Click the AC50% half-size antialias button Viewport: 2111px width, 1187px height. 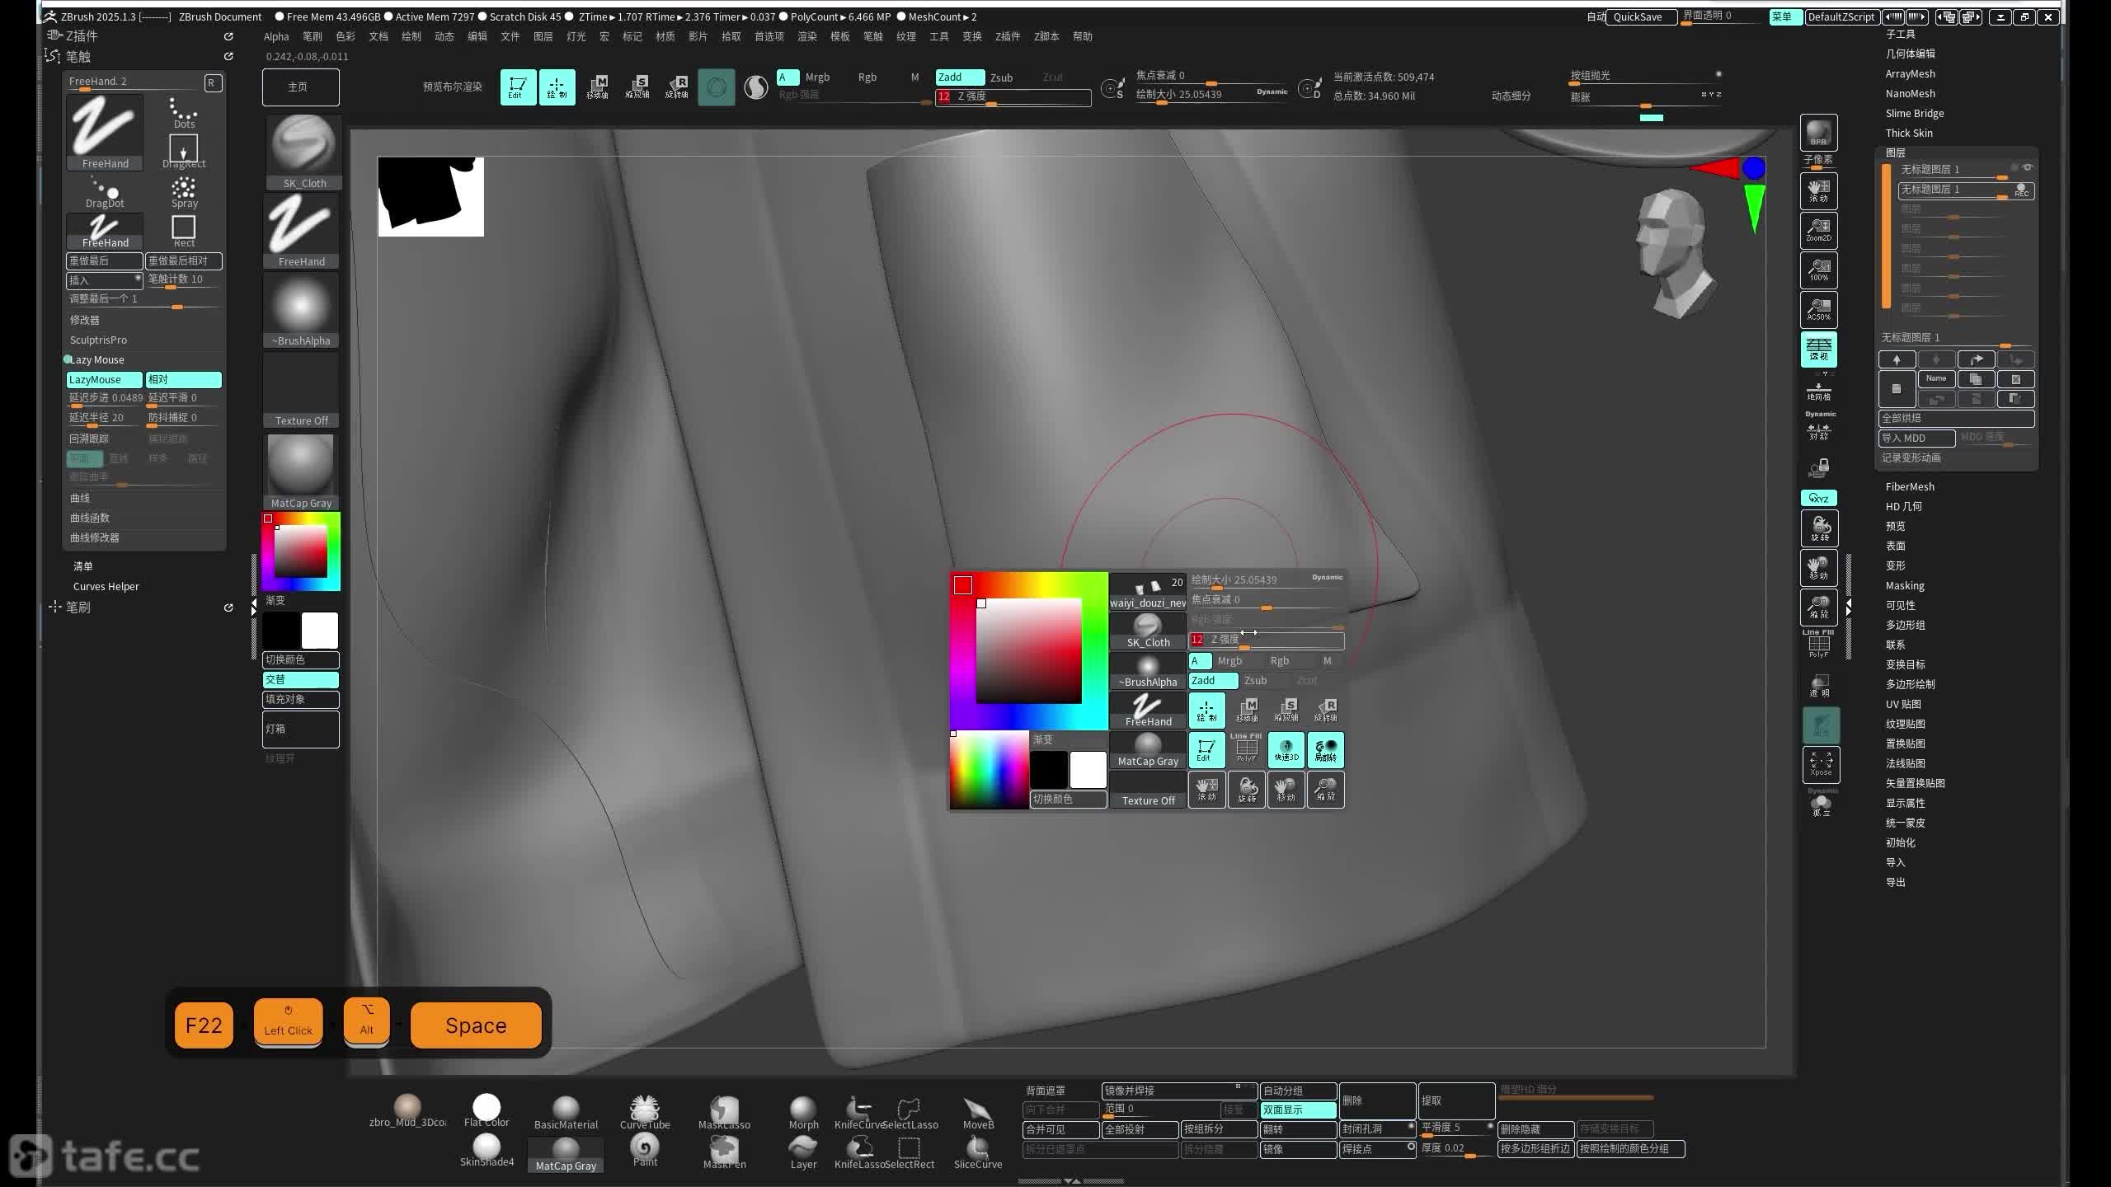1818,309
